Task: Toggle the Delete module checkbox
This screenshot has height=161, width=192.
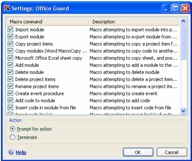Action: click(x=11, y=72)
